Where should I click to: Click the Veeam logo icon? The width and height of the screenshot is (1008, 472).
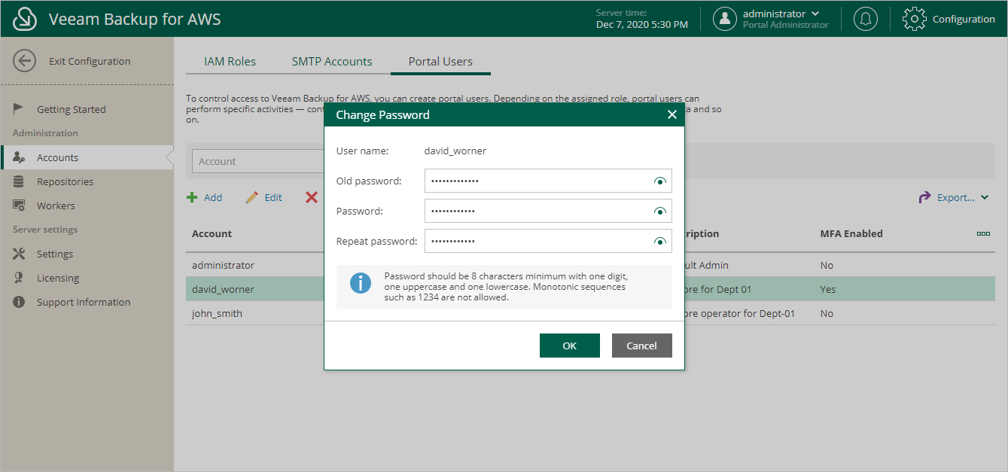25,19
